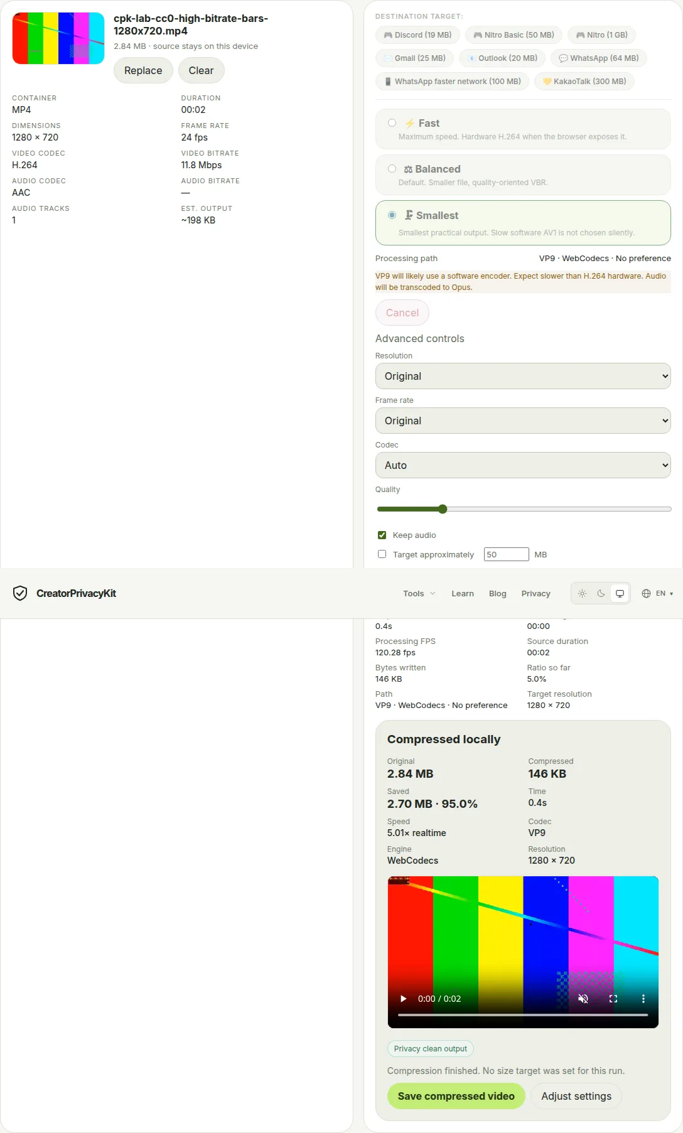Click the '5.01× realtime' speed value
The image size is (683, 1133).
(417, 833)
